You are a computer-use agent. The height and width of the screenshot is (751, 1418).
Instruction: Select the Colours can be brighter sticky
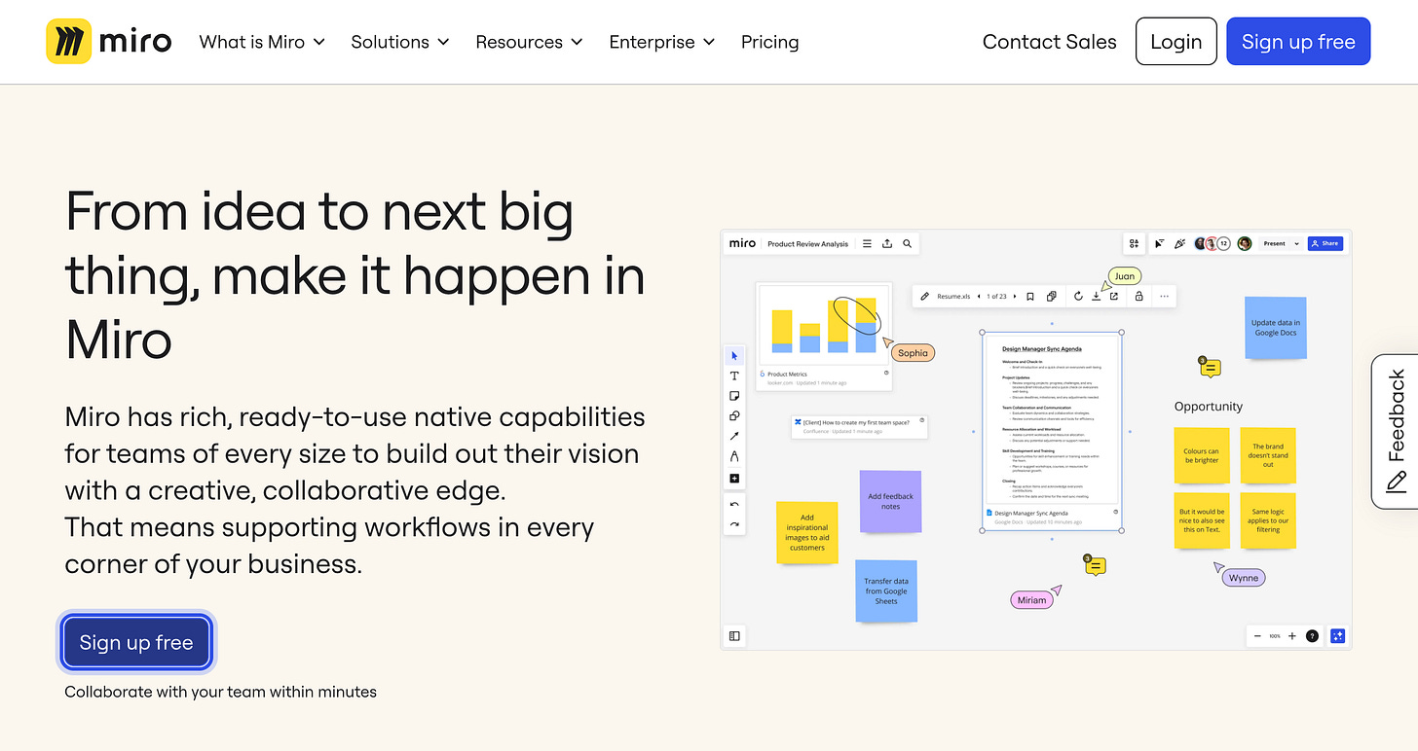click(1201, 455)
